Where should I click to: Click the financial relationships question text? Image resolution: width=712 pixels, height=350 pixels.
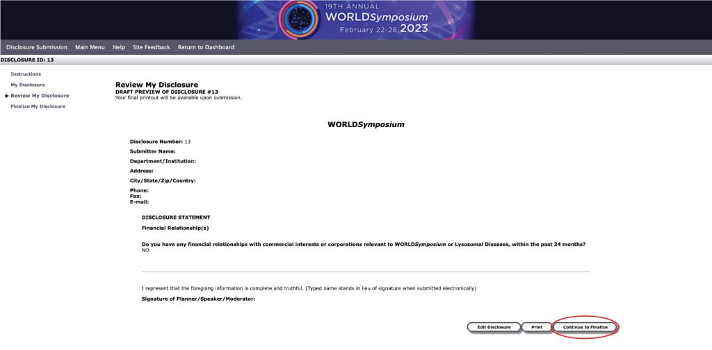363,244
